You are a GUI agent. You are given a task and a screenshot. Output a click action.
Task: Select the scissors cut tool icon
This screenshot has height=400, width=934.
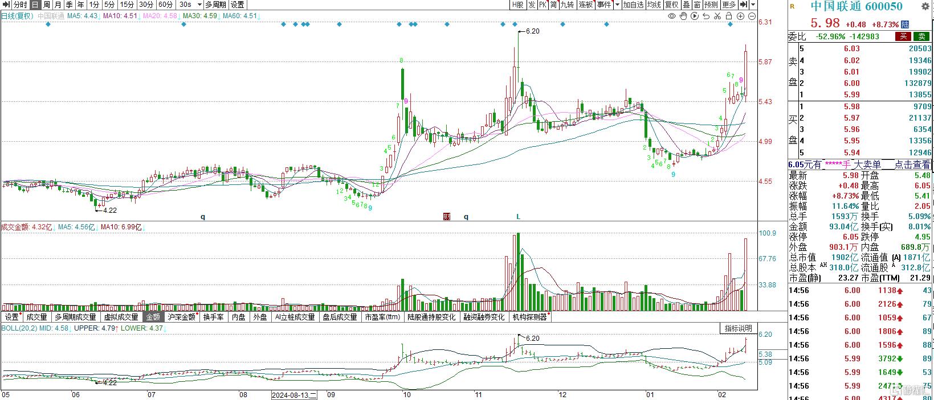coord(718,16)
